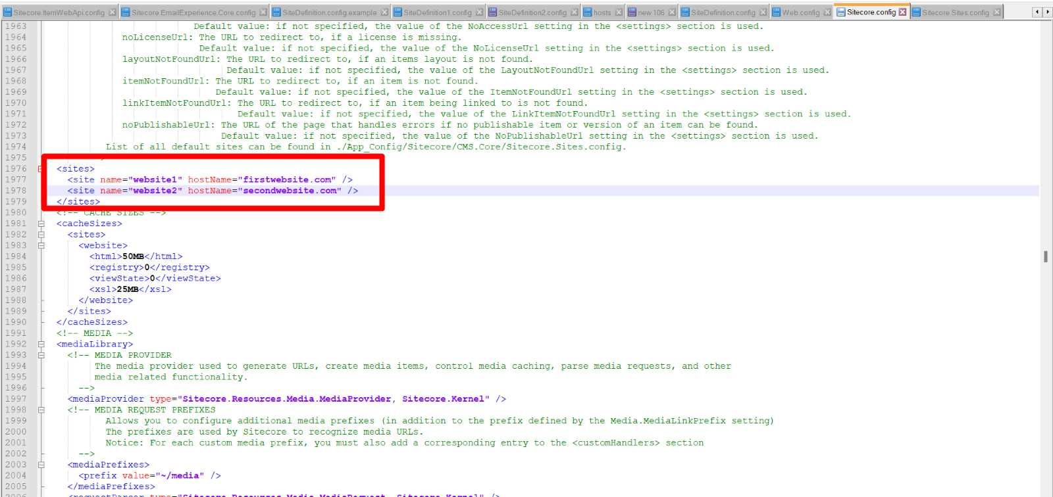Close the Sitecore.Sites.config tab
Viewport: 1053px width, 497px height.
click(998, 12)
